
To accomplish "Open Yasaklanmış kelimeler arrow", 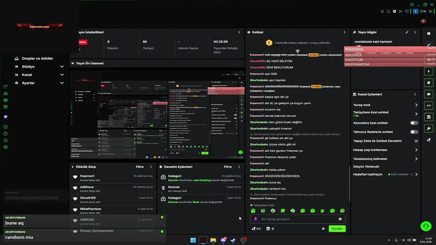I will tap(416, 159).
